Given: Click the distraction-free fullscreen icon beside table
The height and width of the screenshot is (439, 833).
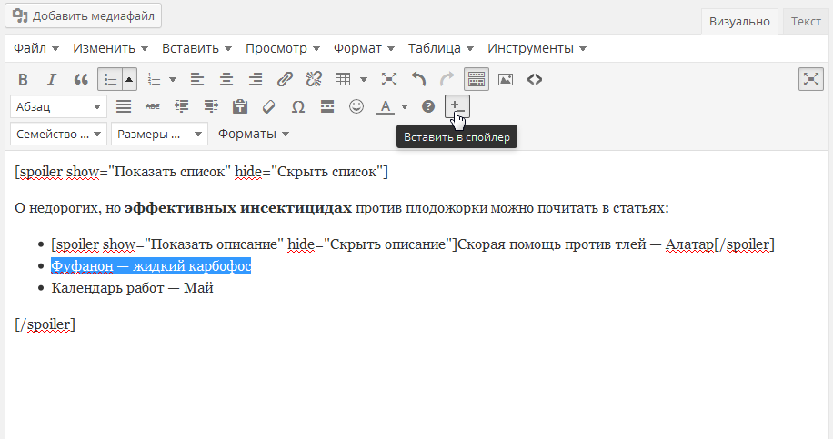Looking at the screenshot, I should (x=389, y=80).
